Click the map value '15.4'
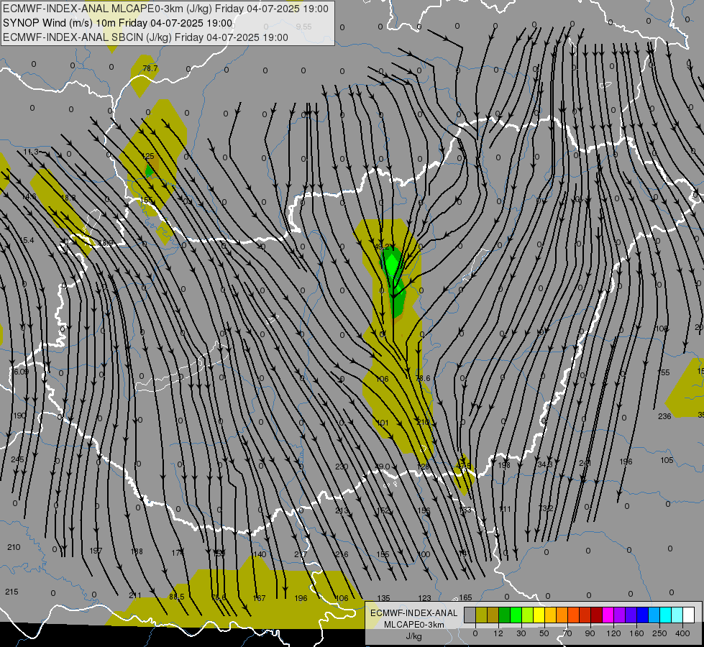The height and width of the screenshot is (647, 704). 27,240
